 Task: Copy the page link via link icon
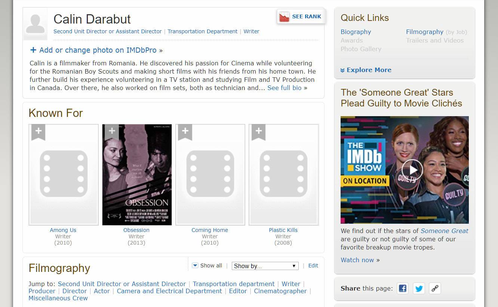click(x=434, y=288)
